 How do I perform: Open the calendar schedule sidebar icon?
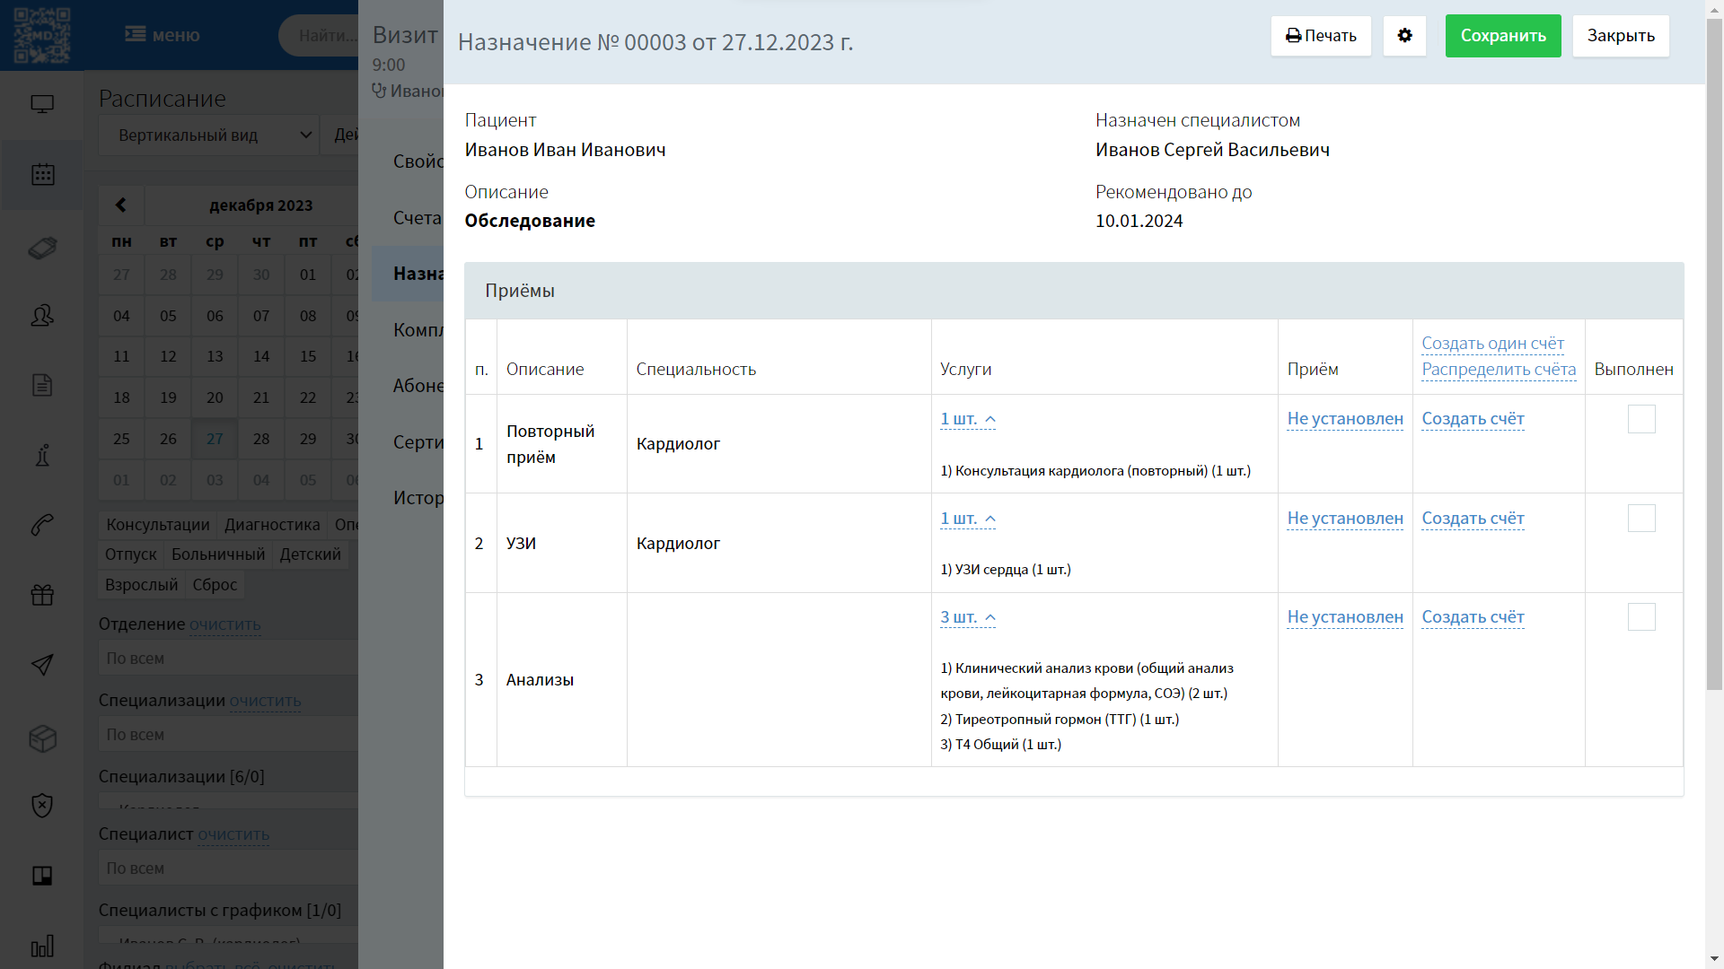[x=42, y=175]
